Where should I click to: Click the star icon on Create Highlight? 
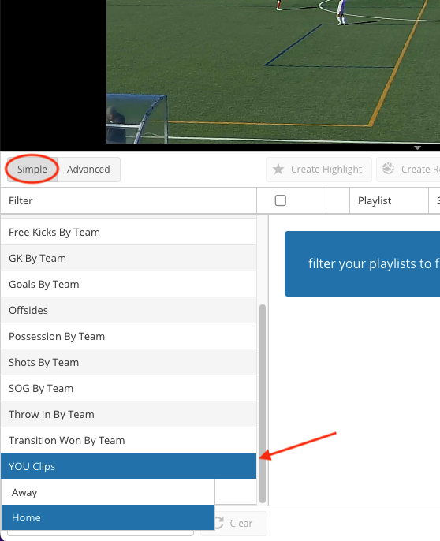click(278, 169)
